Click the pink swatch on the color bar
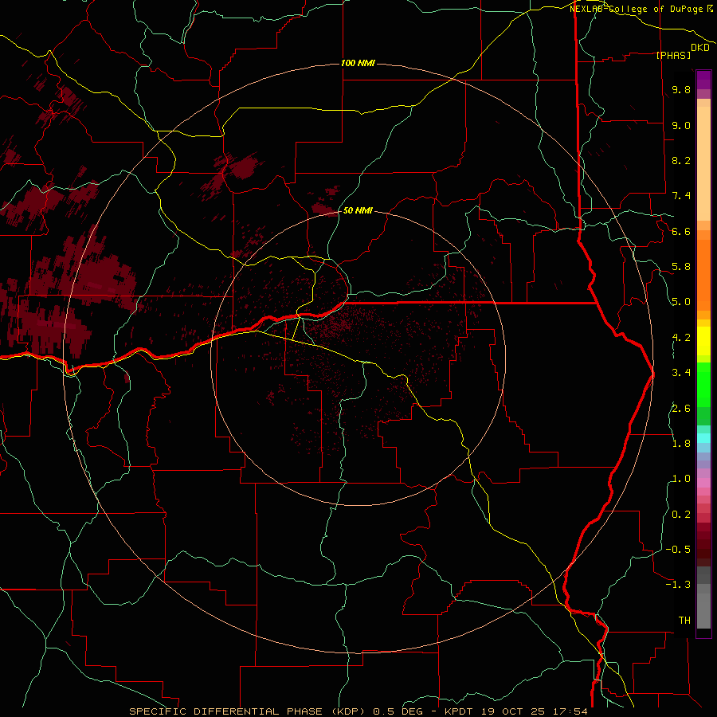This screenshot has width=717, height=717. click(x=703, y=484)
